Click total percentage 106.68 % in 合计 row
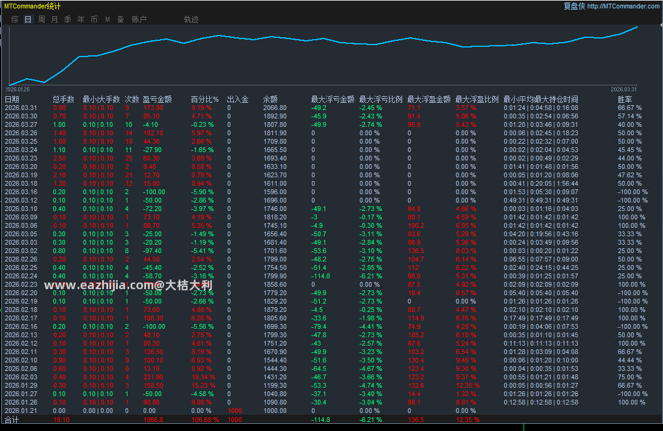 pos(205,420)
